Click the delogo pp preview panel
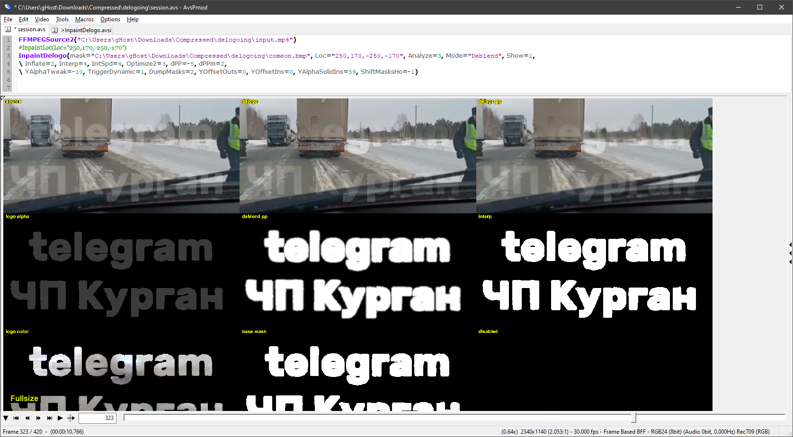This screenshot has width=793, height=437. 594,156
